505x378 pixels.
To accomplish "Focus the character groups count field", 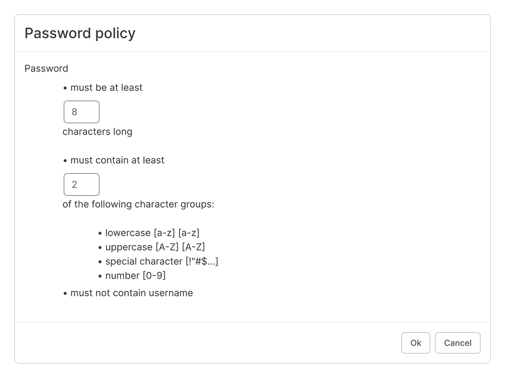I will [82, 185].
